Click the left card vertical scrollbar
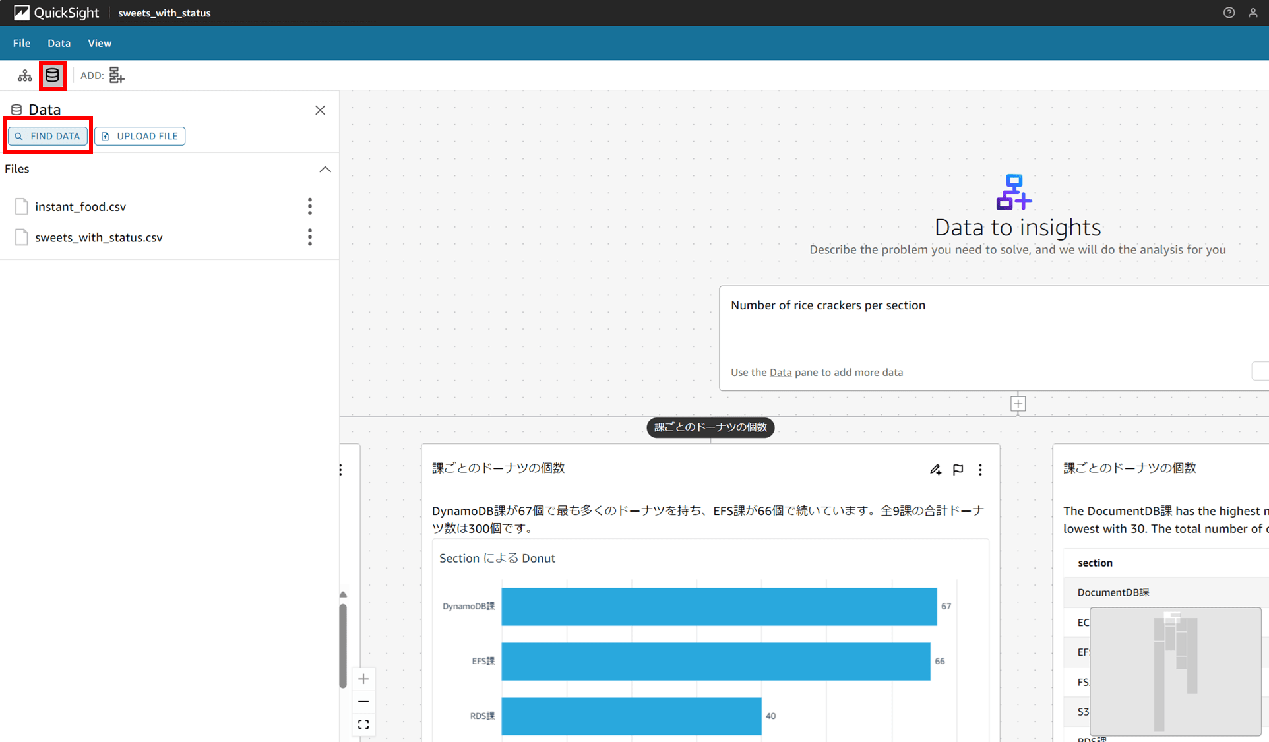 tap(343, 645)
